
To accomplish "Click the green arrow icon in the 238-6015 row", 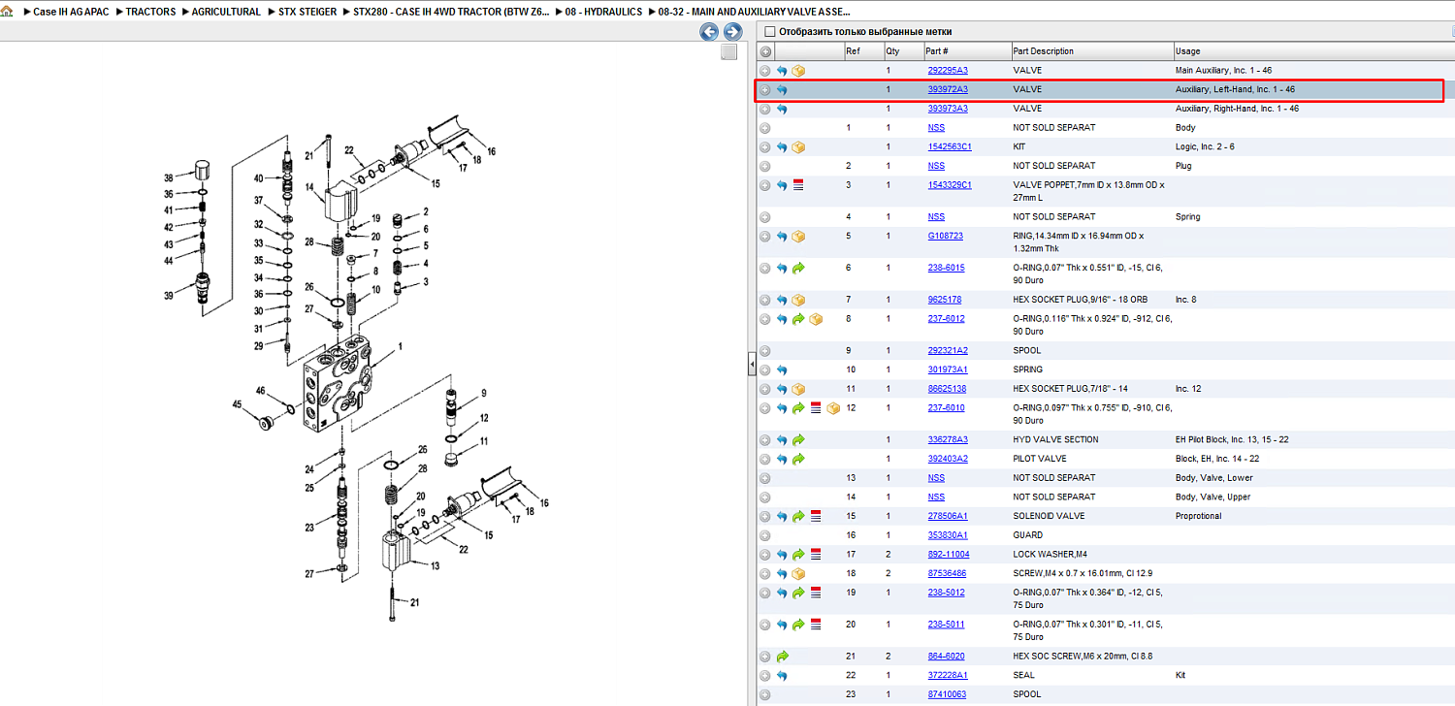I will click(798, 268).
